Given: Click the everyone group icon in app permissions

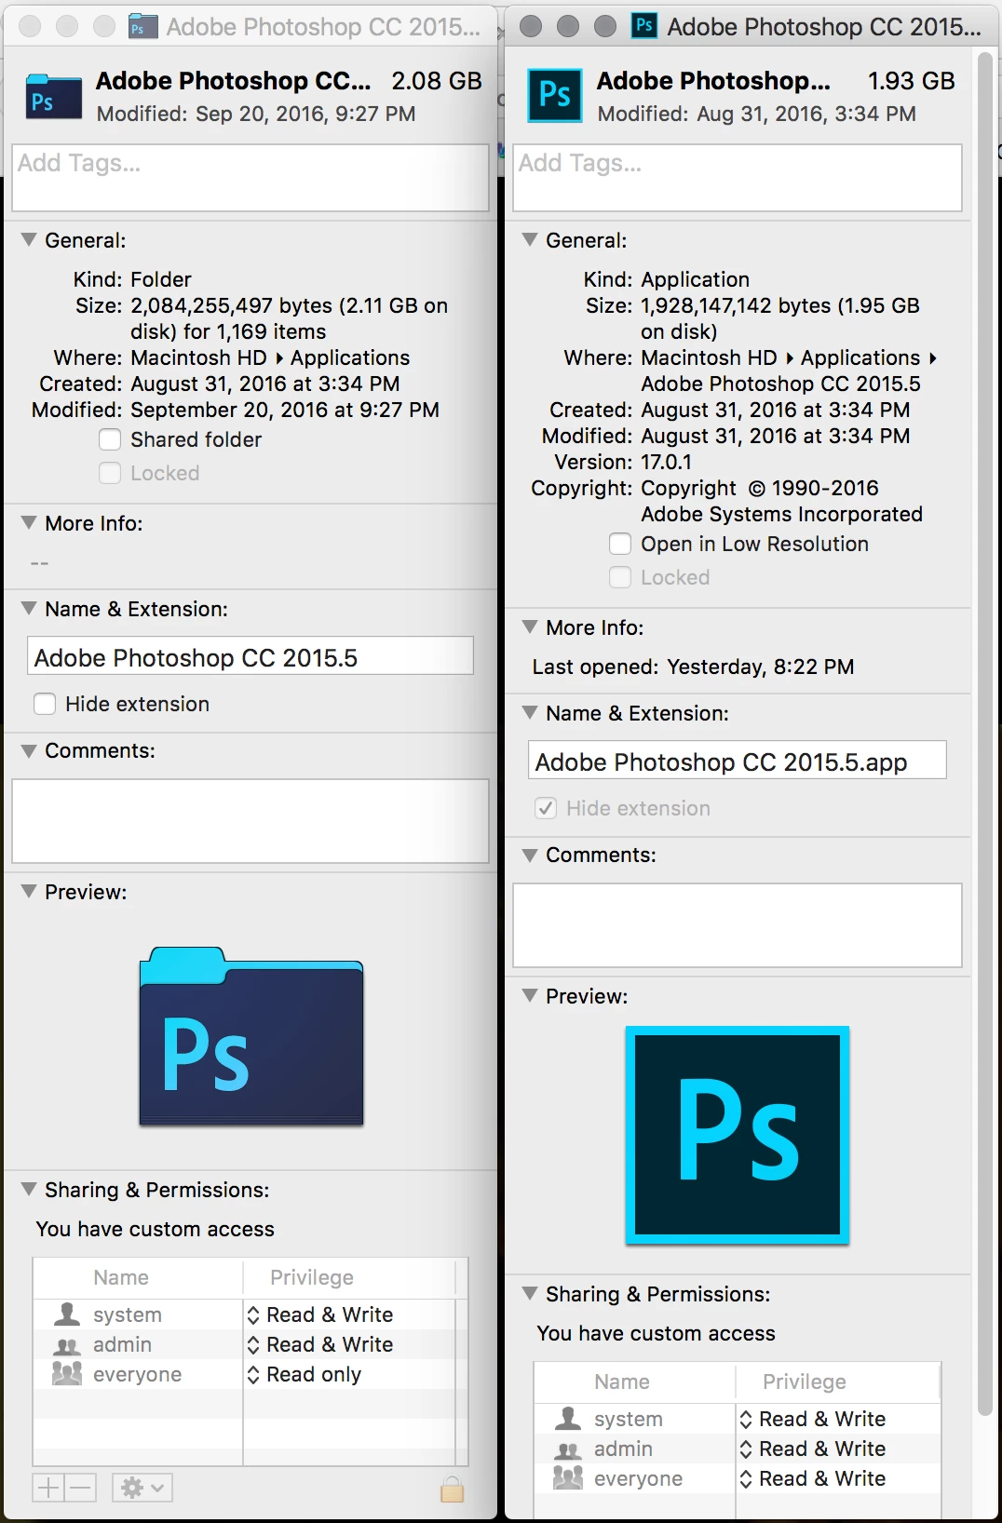Looking at the screenshot, I should point(568,1477).
